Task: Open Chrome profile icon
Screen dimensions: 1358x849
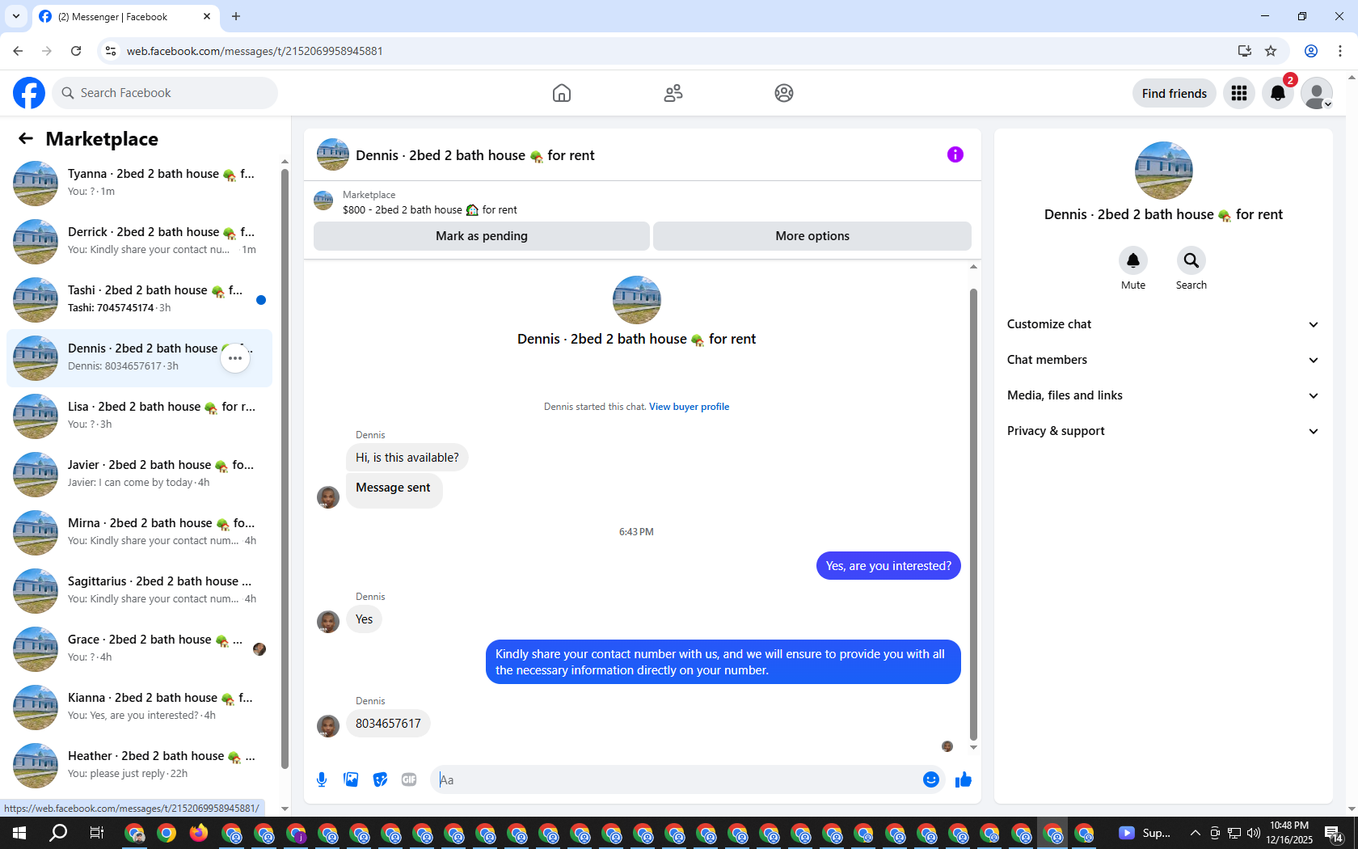Action: [1311, 51]
